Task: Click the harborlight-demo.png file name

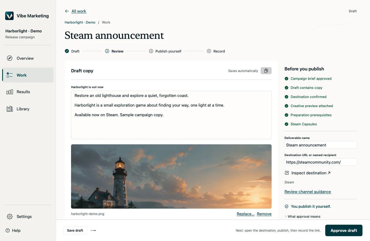Action: pos(88,214)
